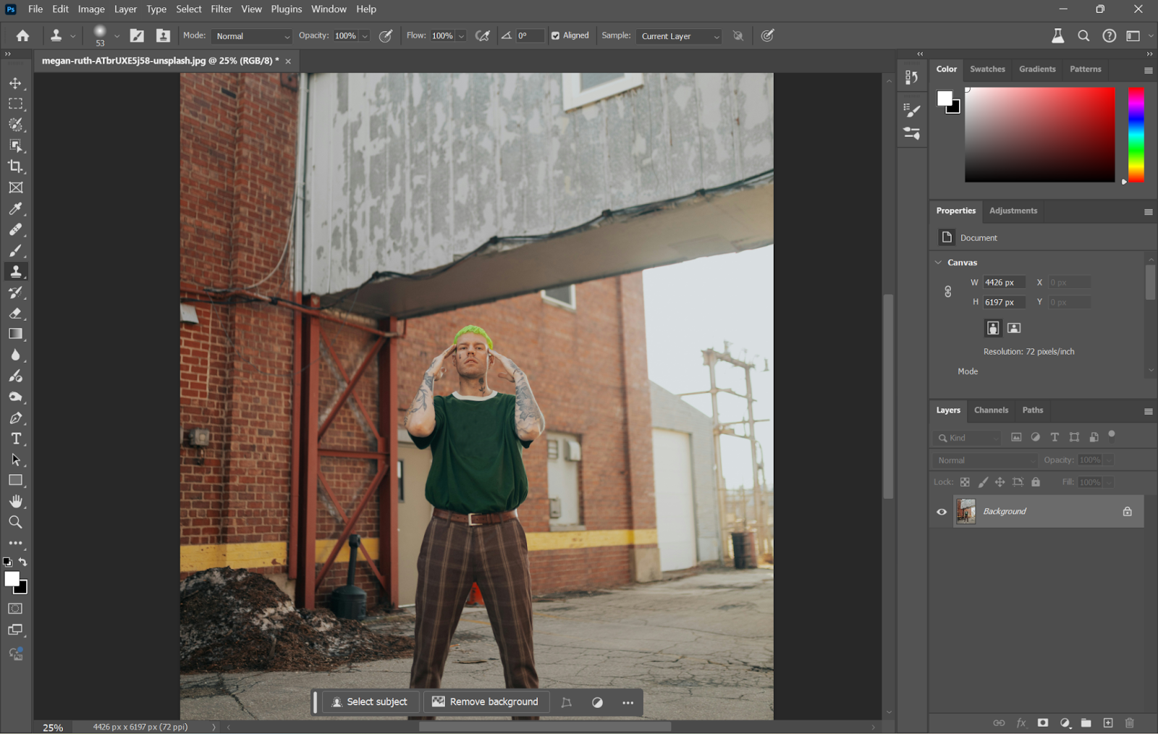
Task: Select the Clone Stamp tool in toolbar
Action: (15, 271)
